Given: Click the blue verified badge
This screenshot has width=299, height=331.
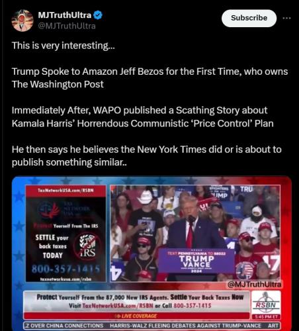Looking at the screenshot, I should (98, 15).
